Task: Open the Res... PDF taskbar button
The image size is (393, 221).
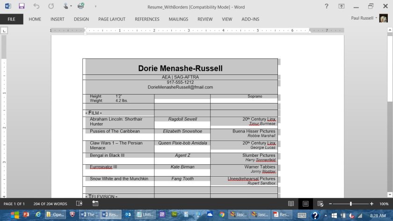Action: pyautogui.click(x=282, y=215)
